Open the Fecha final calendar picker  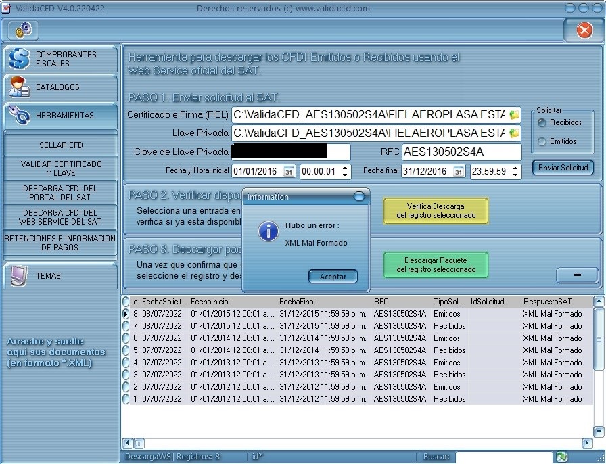(459, 172)
